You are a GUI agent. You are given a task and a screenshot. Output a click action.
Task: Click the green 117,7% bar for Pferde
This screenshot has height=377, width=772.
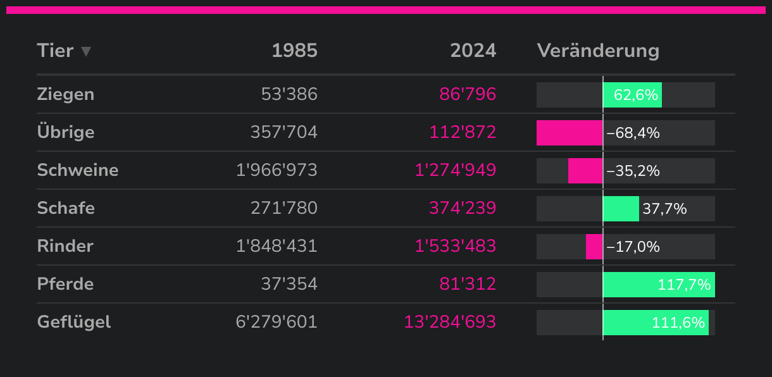[658, 285]
